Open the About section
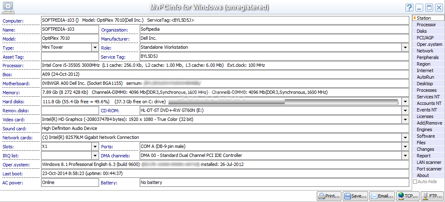 (428, 175)
